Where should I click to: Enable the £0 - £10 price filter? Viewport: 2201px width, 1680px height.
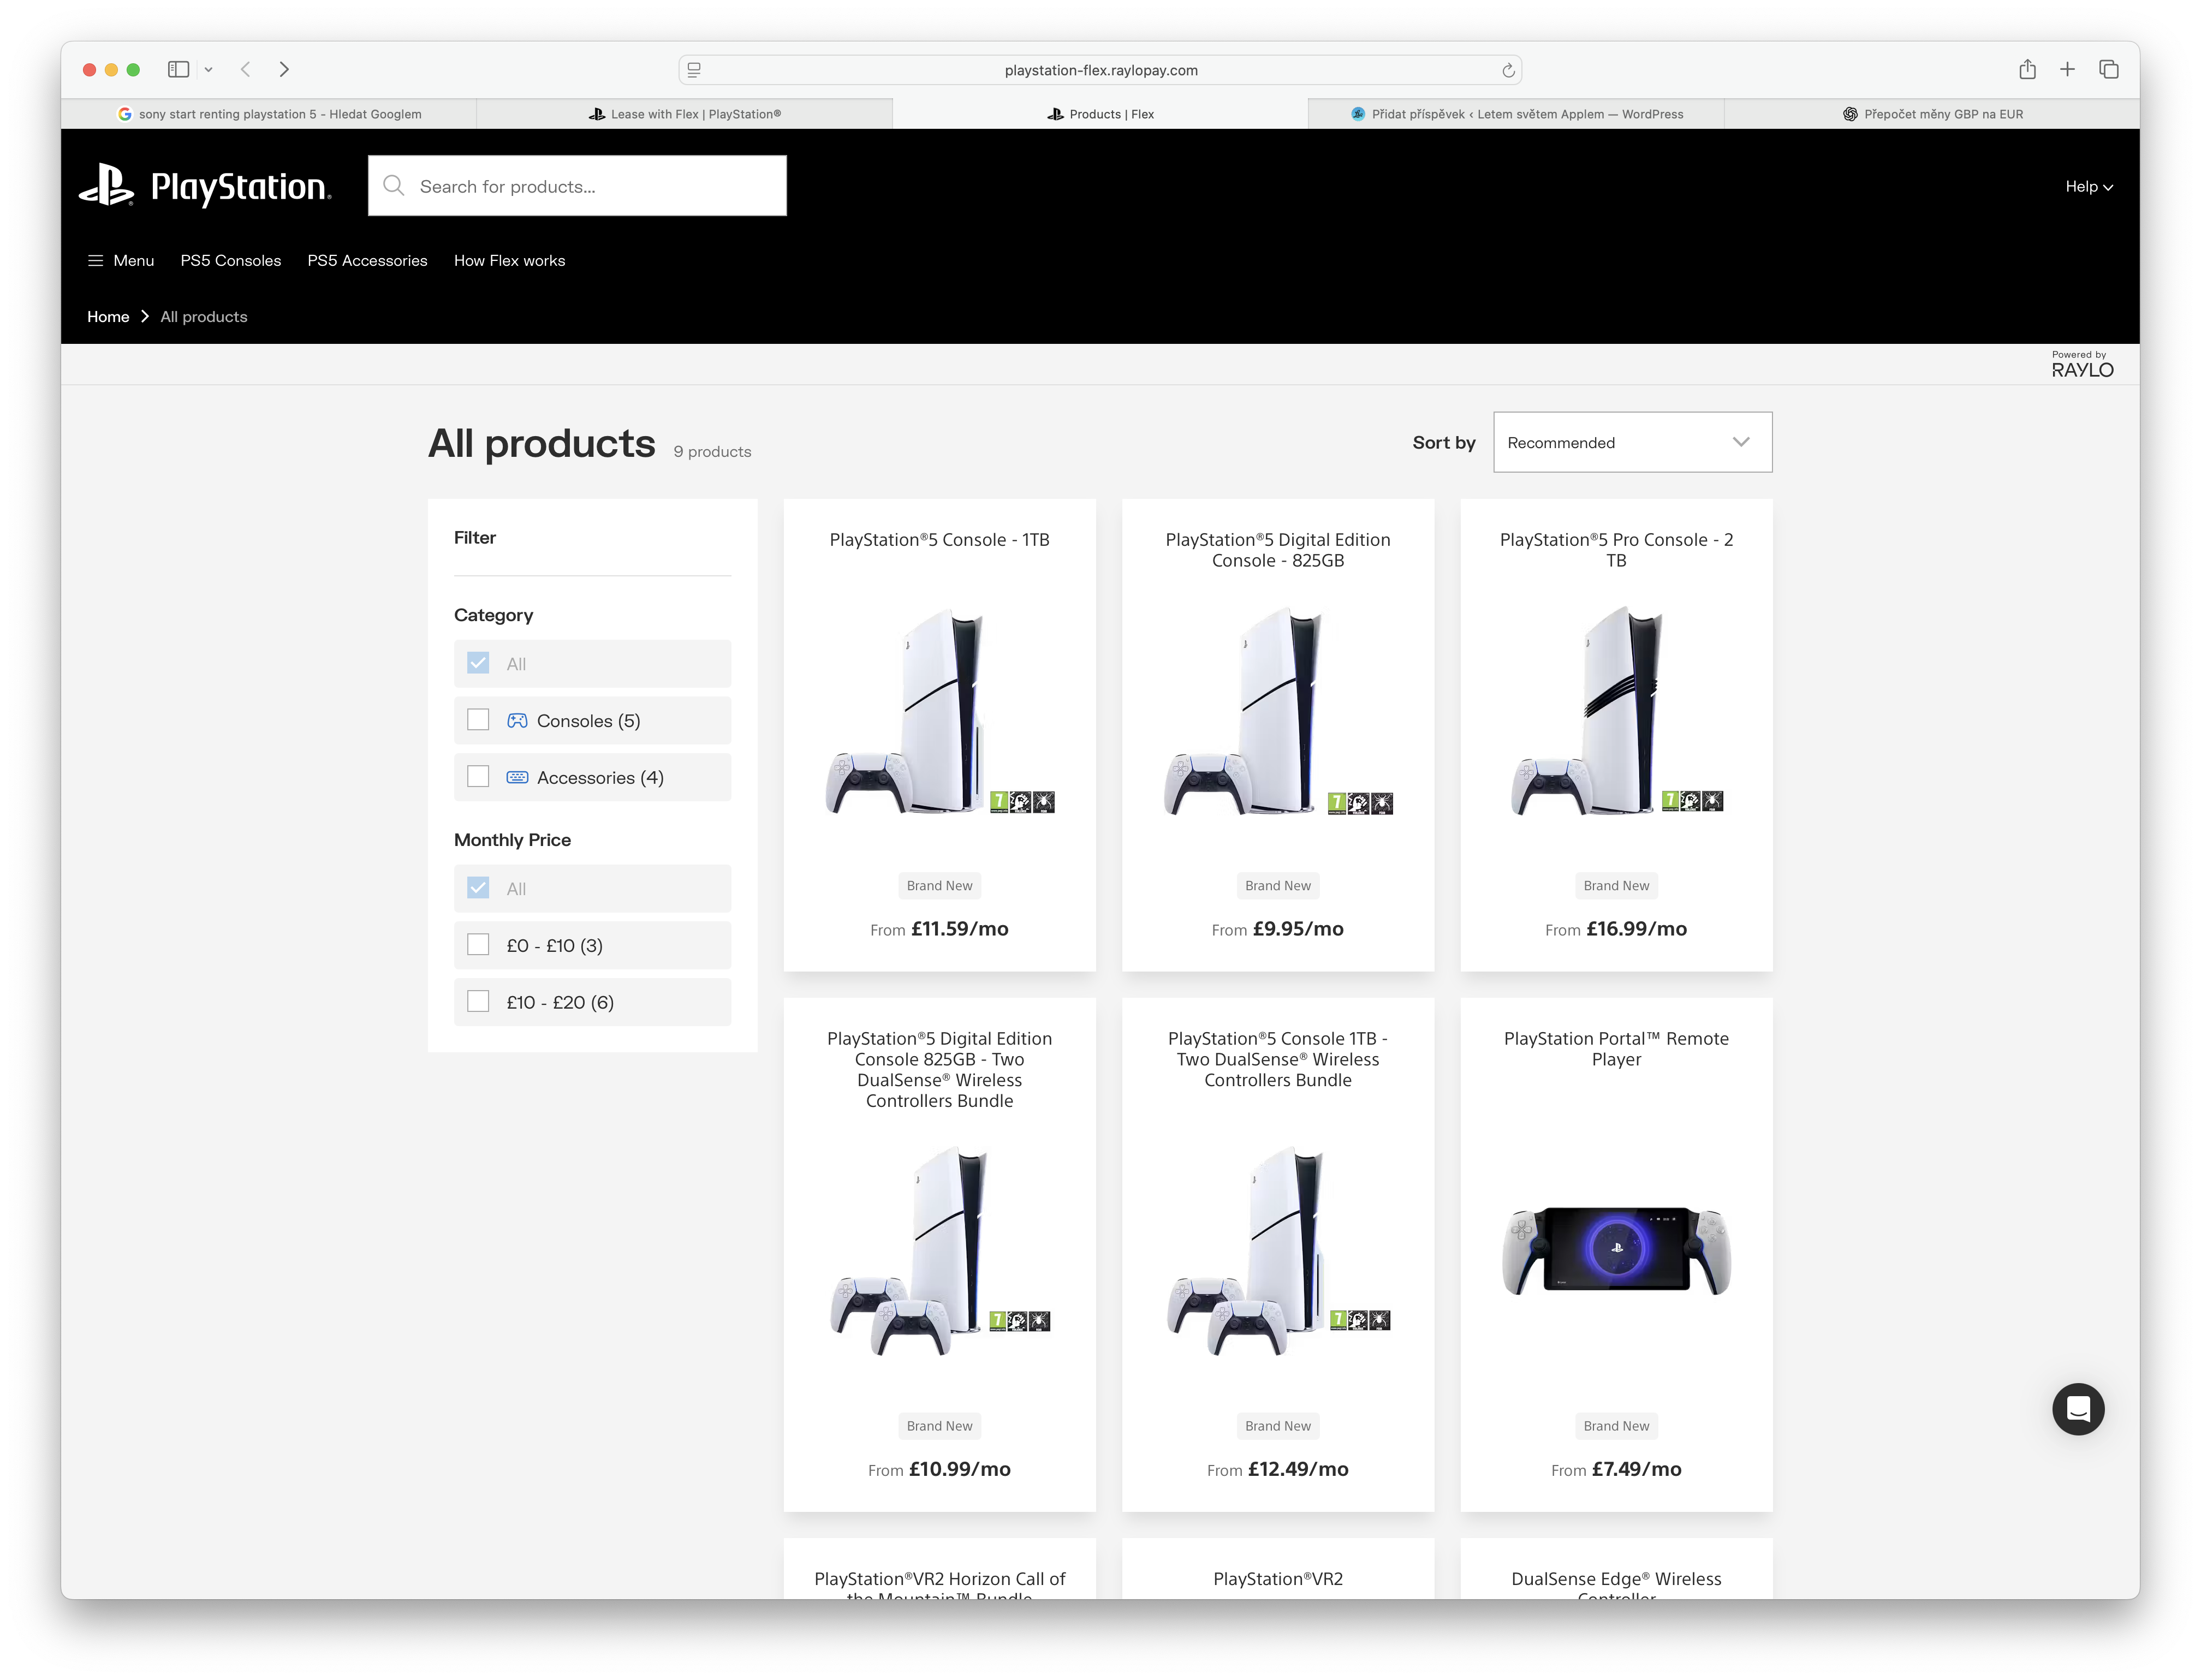478,945
